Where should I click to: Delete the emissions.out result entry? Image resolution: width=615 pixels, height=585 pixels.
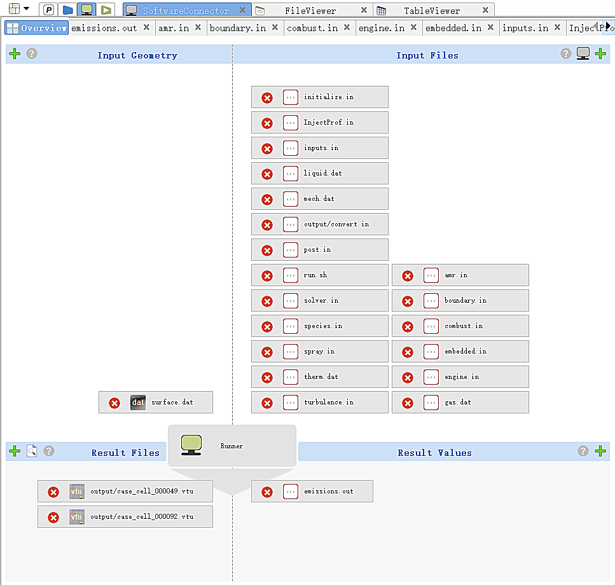pyautogui.click(x=267, y=492)
